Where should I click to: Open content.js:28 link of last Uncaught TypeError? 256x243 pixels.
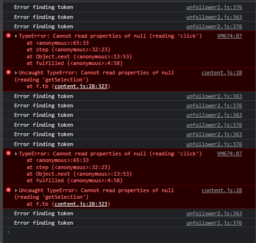[222, 190]
